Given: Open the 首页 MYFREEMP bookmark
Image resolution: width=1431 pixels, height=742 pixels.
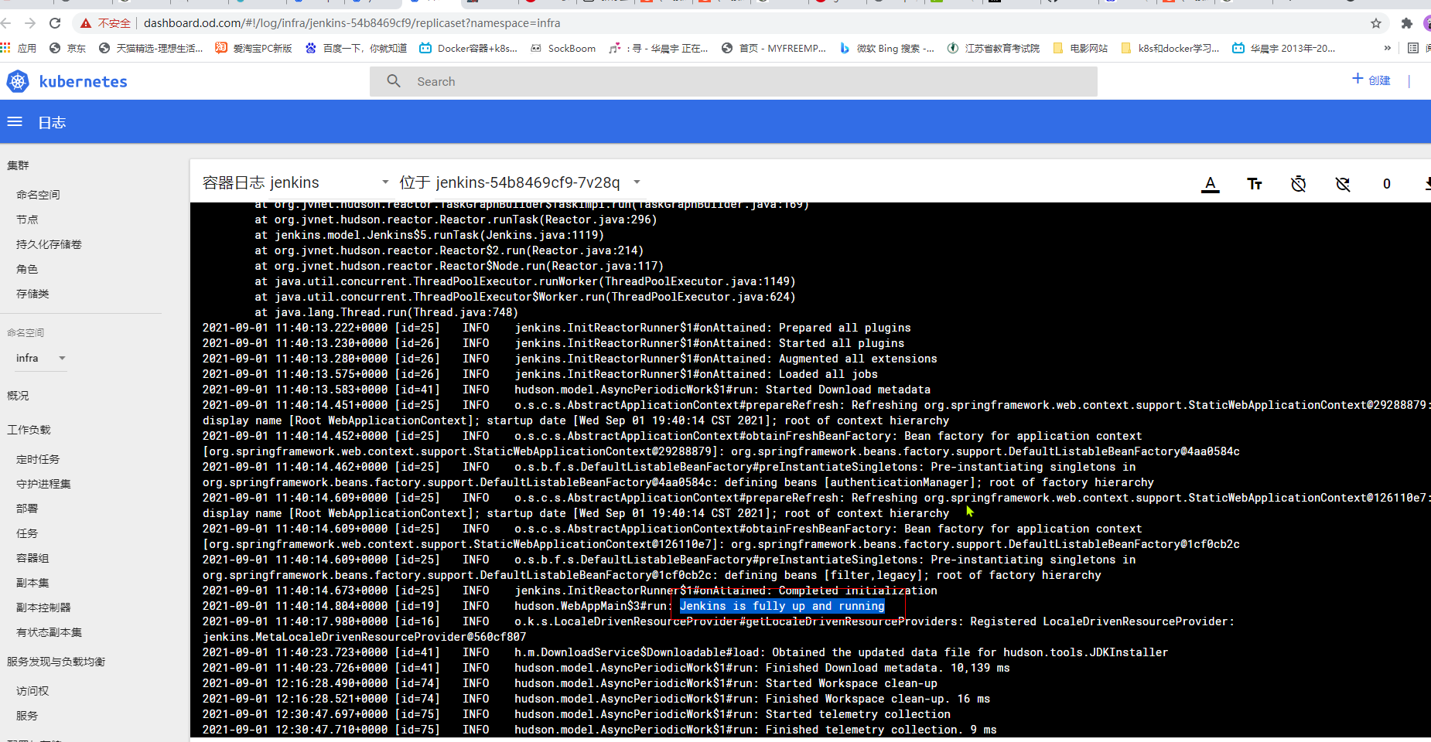Looking at the screenshot, I should point(774,48).
